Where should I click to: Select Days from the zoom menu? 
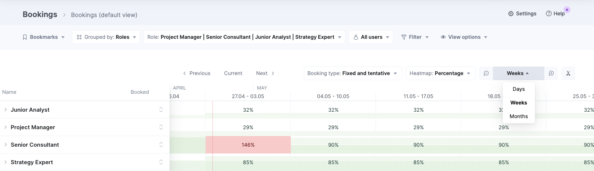pyautogui.click(x=519, y=89)
